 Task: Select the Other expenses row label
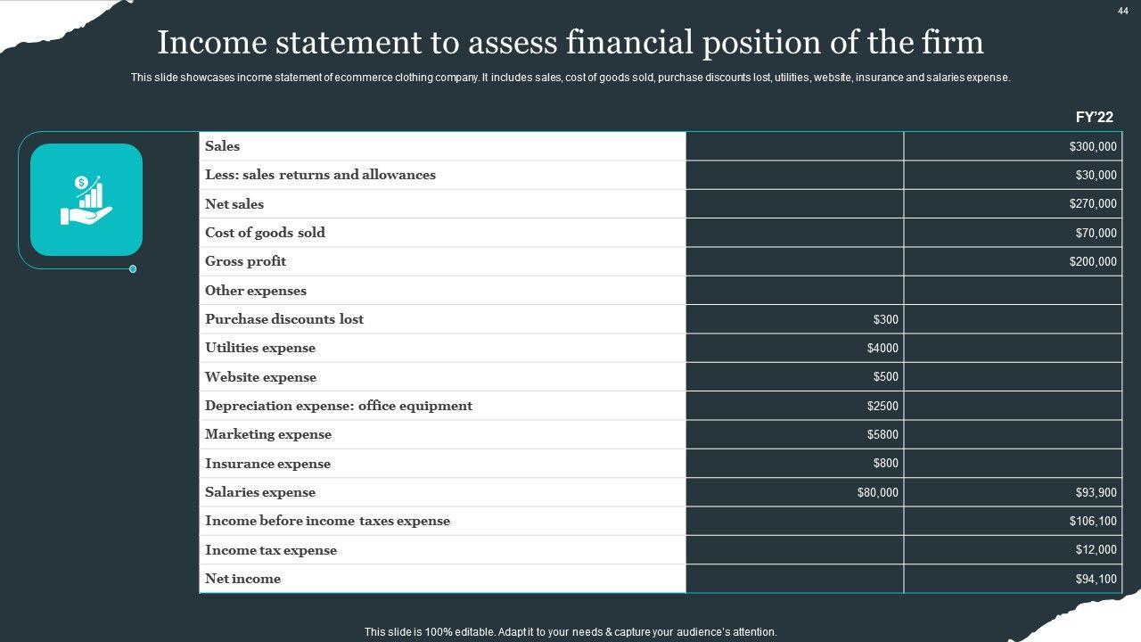256,291
